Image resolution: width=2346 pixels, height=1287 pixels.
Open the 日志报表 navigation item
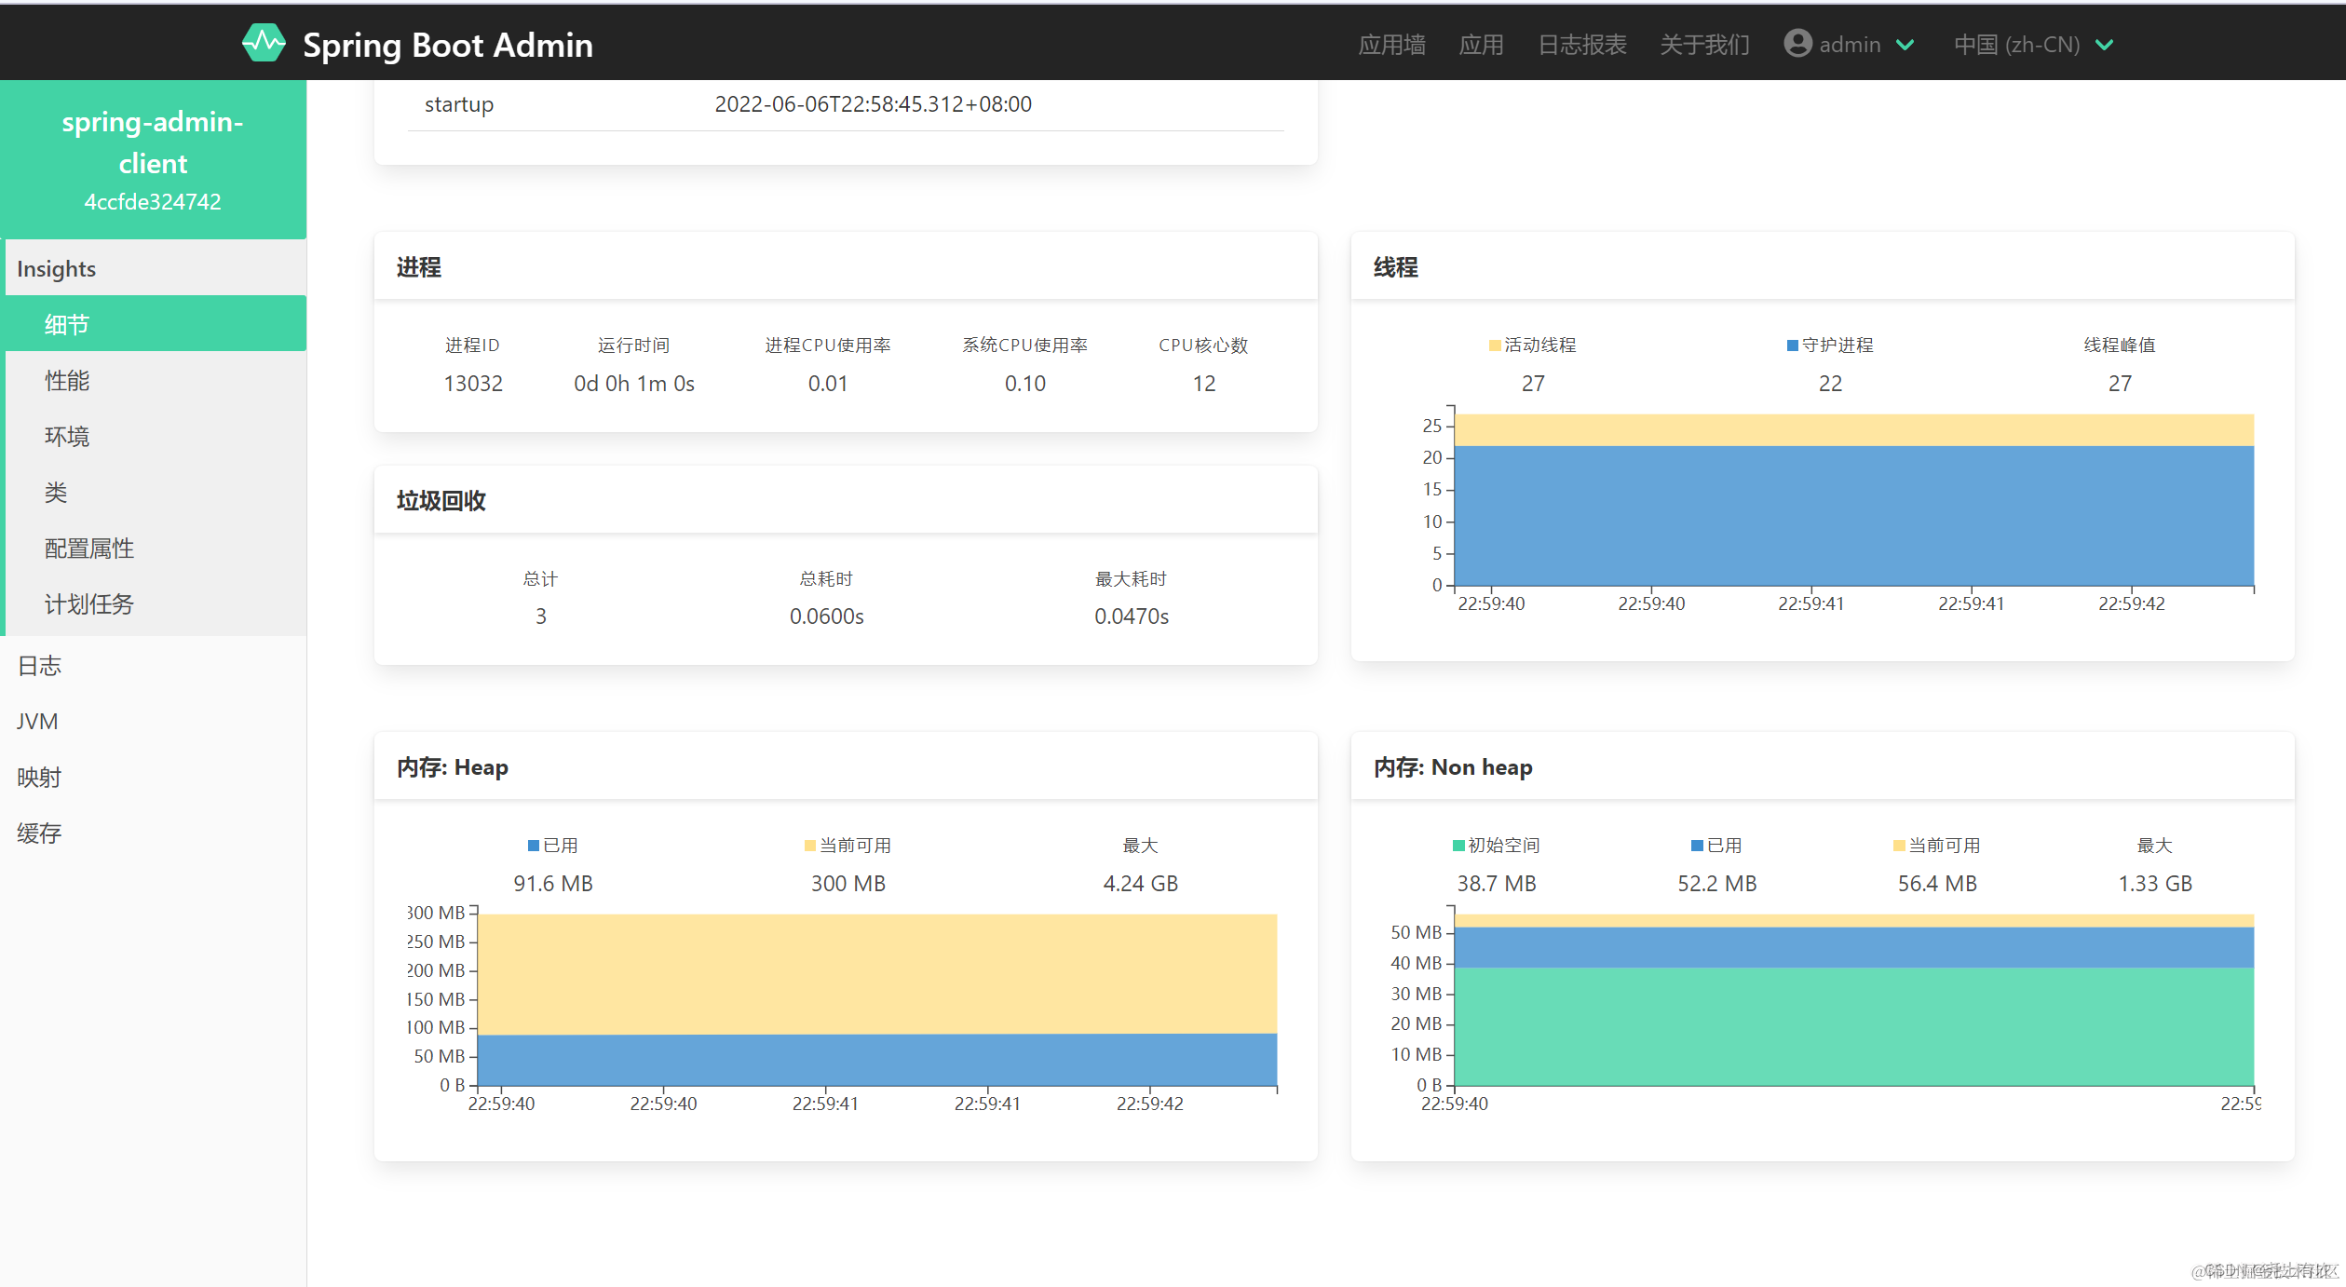click(1581, 45)
